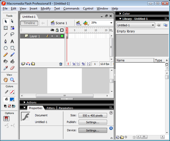Pick the Paint Bucket tool
The width and height of the screenshot is (170, 141).
click(x=12, y=61)
